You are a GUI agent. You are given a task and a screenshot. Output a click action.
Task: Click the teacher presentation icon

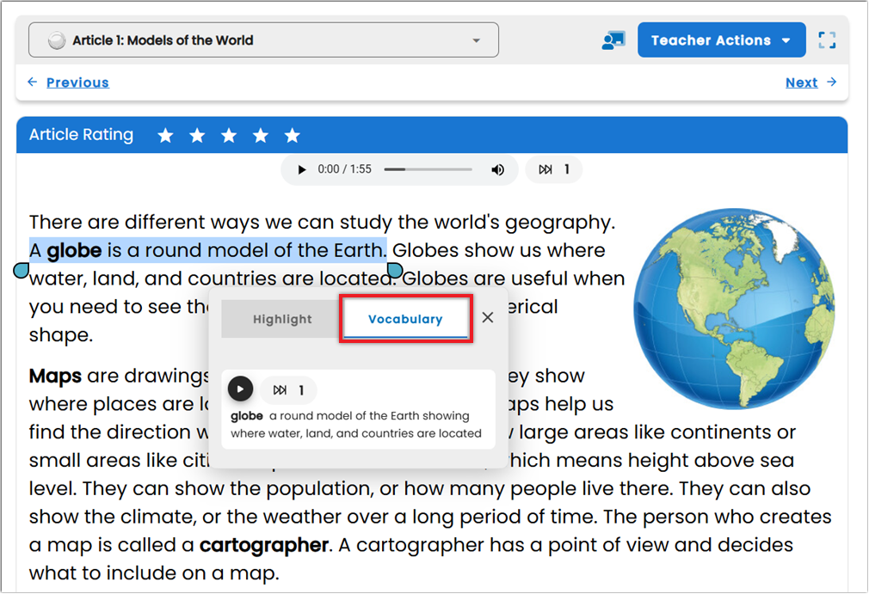[613, 40]
